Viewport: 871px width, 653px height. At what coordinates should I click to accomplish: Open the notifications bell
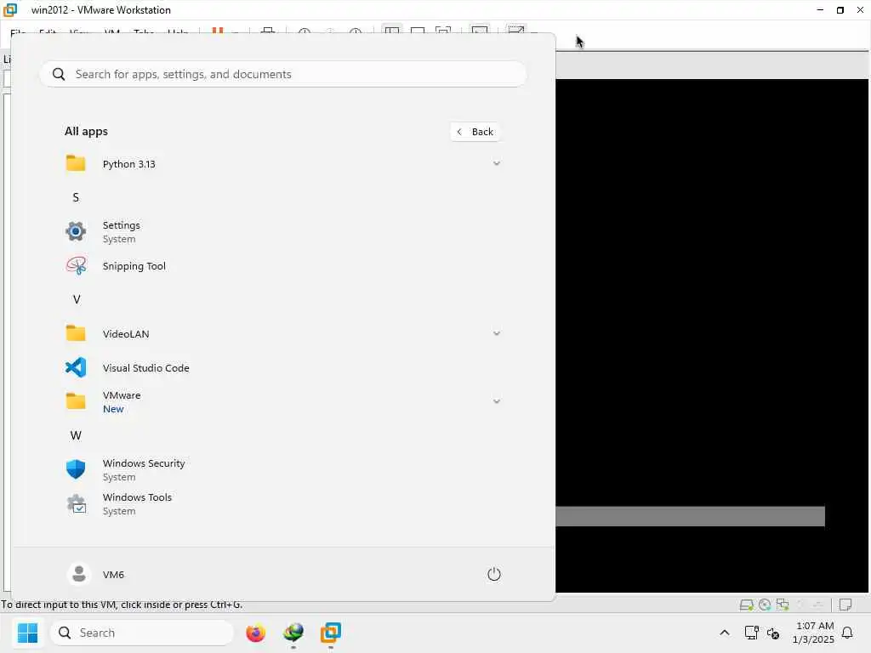(847, 633)
